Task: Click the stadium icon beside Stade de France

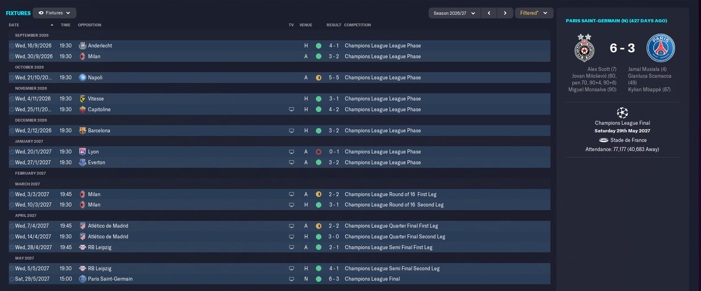Action: coord(604,140)
